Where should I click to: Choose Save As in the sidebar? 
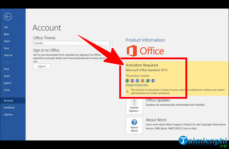tap(8, 55)
